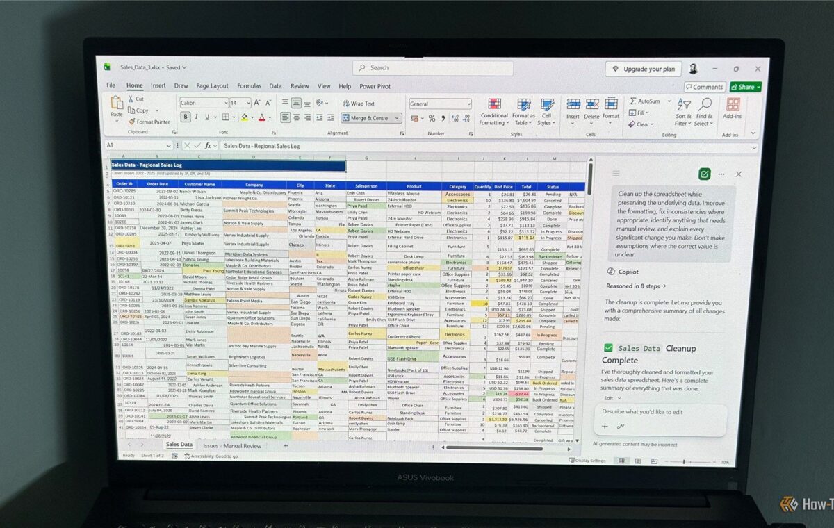Toggle Bold formatting
The height and width of the screenshot is (528, 834).
186,117
